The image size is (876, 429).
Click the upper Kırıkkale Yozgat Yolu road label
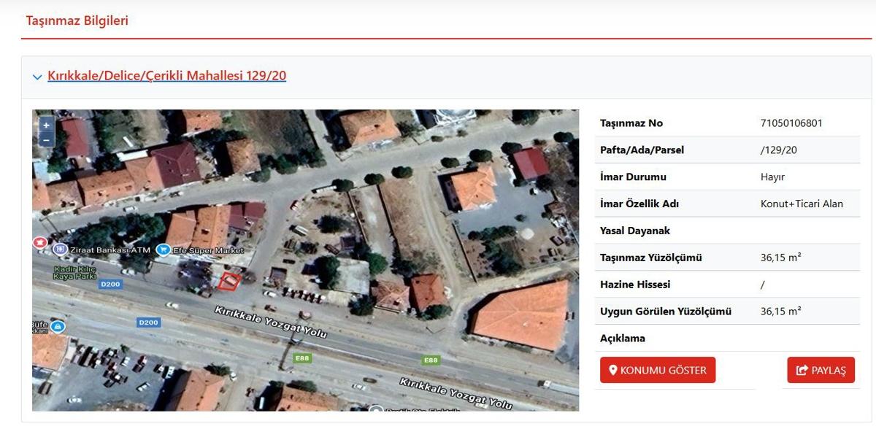pos(270,322)
